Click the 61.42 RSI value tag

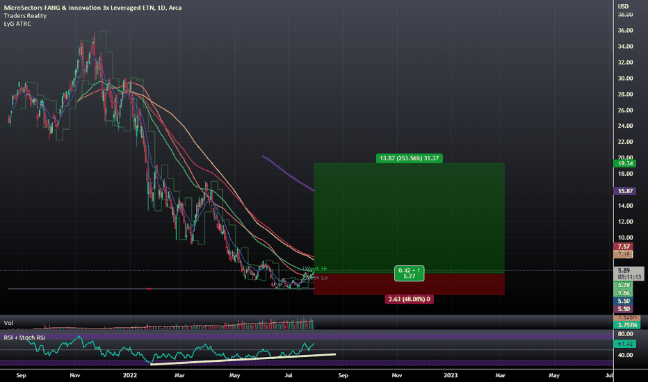tap(625, 344)
